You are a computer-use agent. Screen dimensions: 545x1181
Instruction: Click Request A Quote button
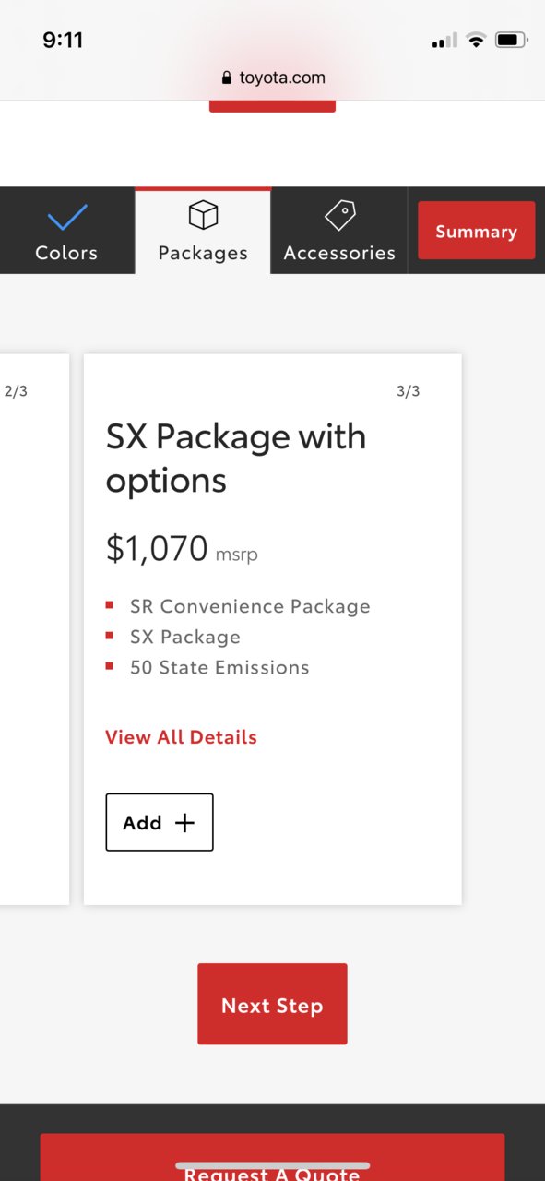[272, 1158]
